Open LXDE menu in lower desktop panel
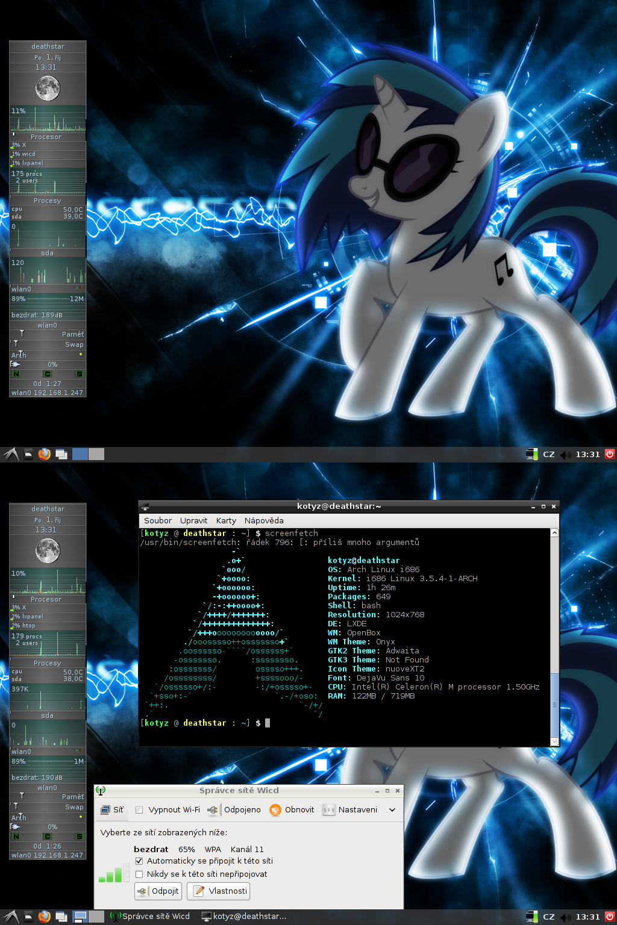 click(x=11, y=917)
